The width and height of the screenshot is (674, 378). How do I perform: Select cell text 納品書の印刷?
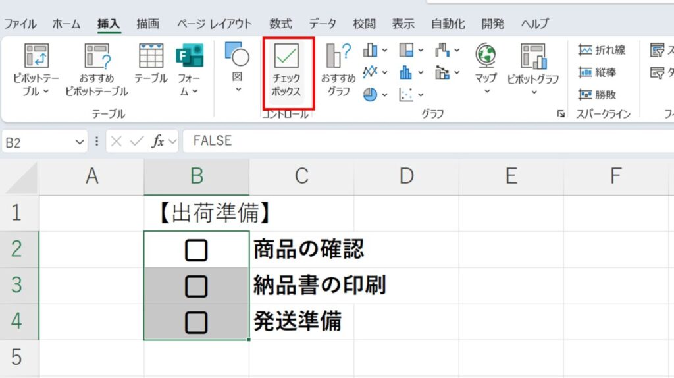click(319, 285)
